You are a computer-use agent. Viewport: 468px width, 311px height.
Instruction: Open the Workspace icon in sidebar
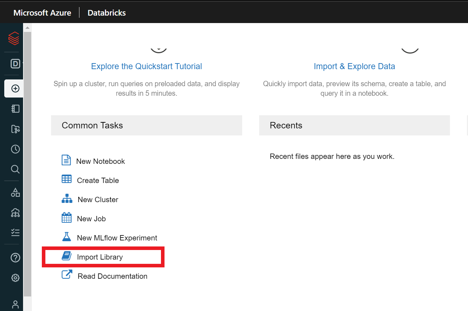click(15, 109)
